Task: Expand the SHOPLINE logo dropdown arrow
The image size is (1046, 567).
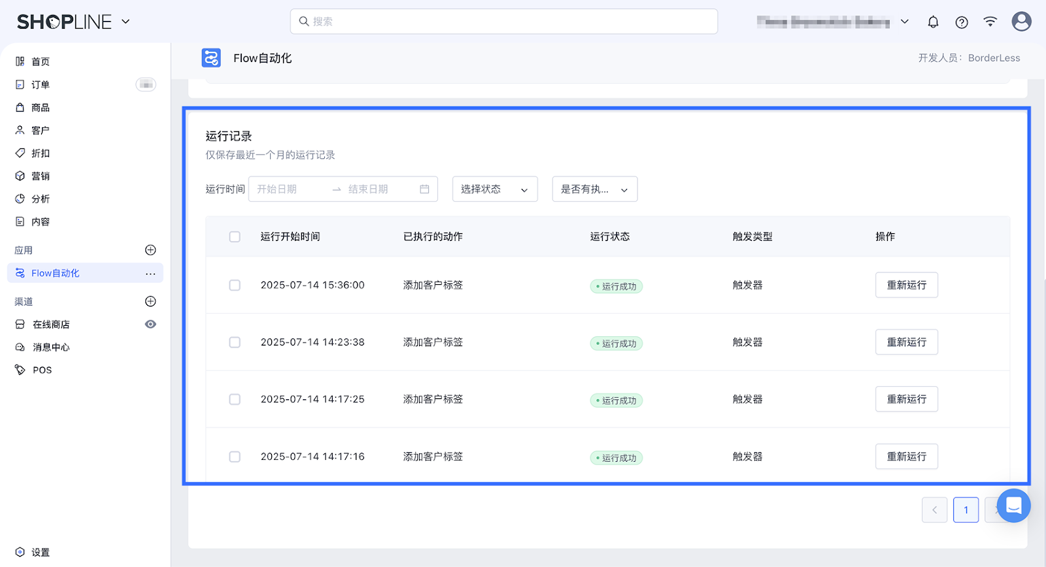Action: click(x=126, y=22)
